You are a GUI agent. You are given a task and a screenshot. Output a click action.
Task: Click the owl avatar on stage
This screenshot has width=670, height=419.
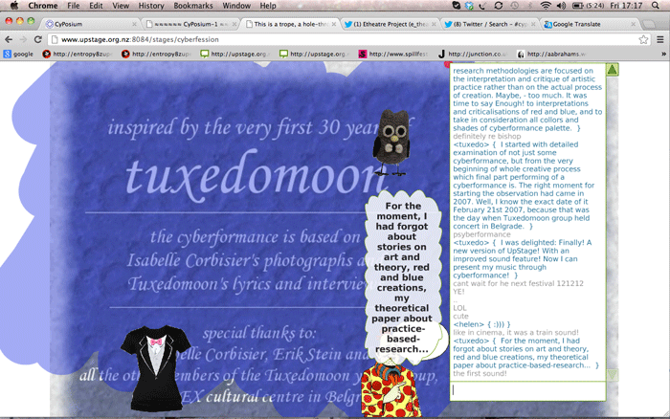(391, 143)
